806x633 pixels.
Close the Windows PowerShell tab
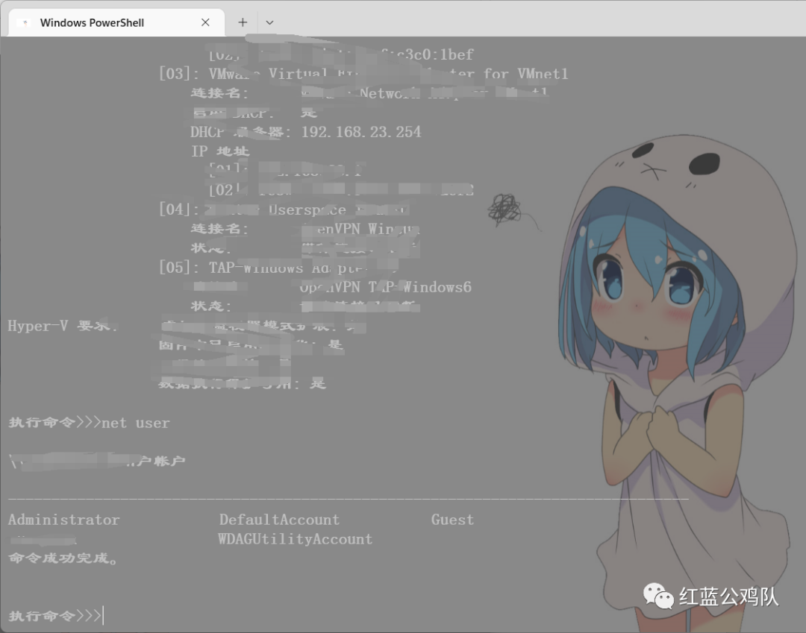(205, 22)
